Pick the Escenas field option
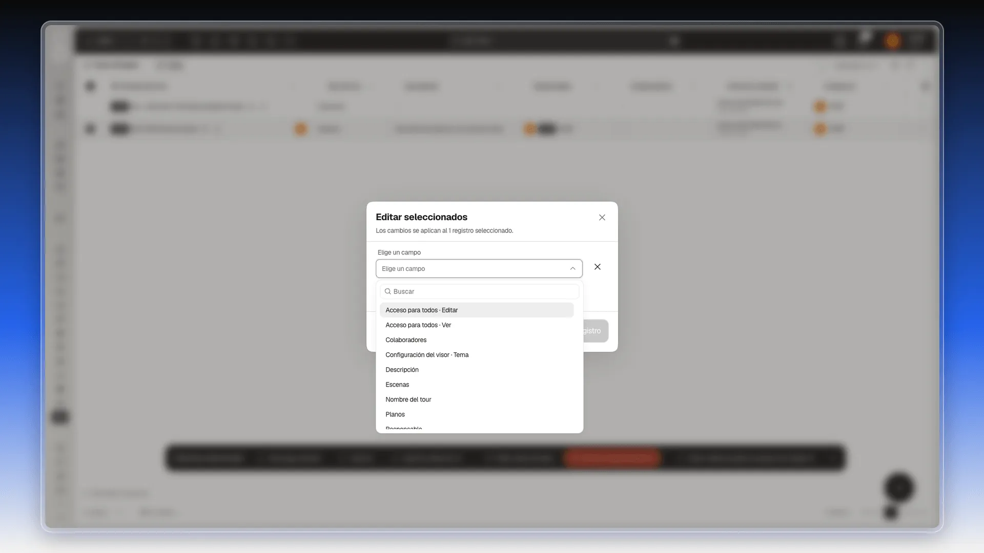 477,385
